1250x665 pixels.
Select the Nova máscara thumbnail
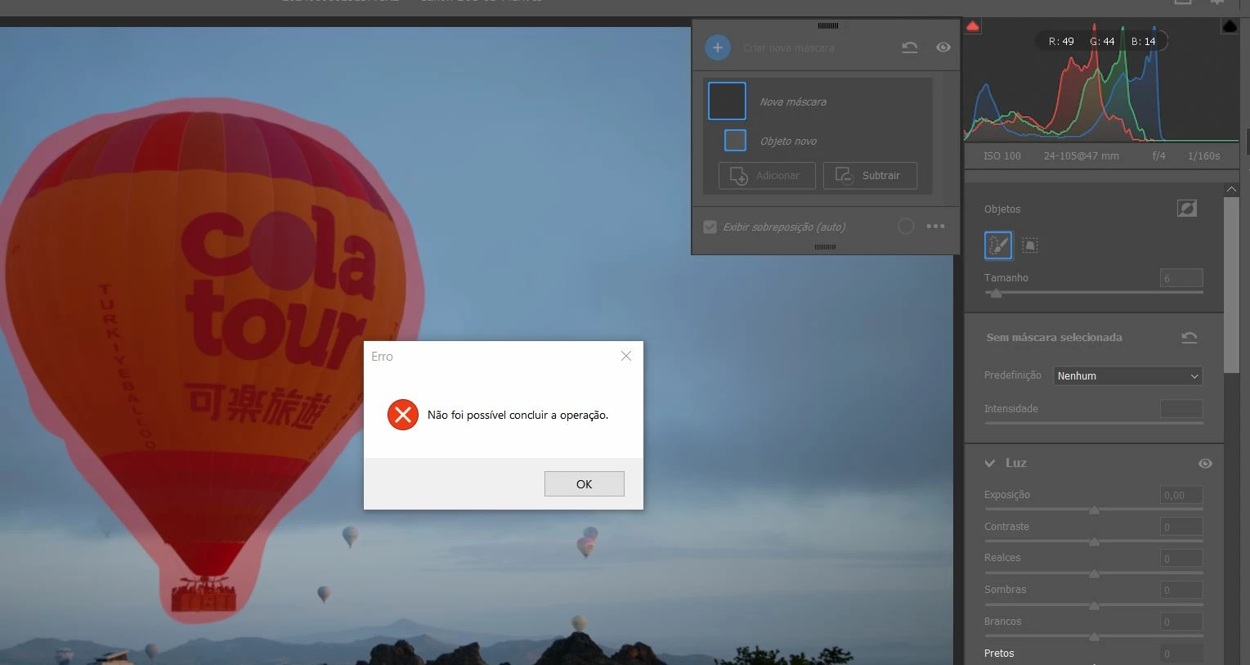(727, 101)
